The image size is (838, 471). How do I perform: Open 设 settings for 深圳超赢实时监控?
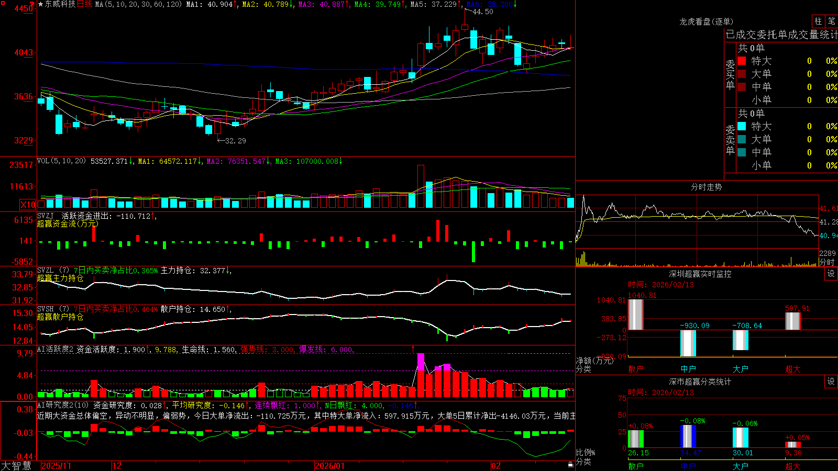coord(831,274)
